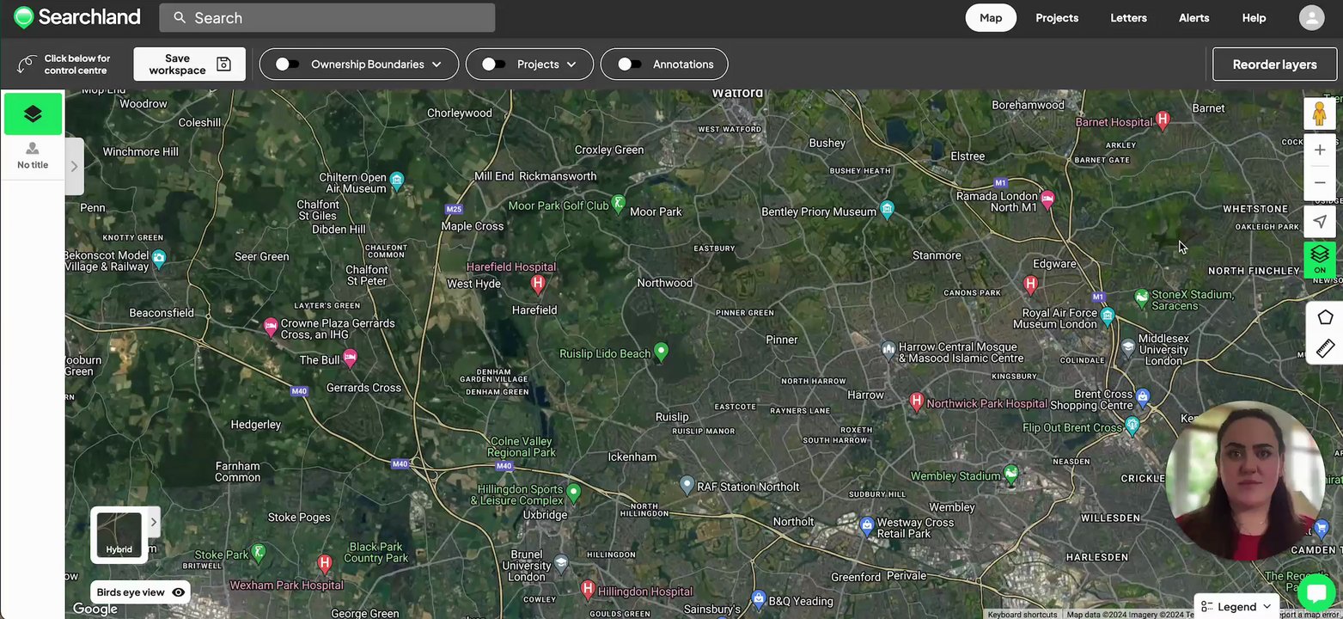Click the Pinner map label
The width and height of the screenshot is (1343, 619).
click(x=782, y=340)
